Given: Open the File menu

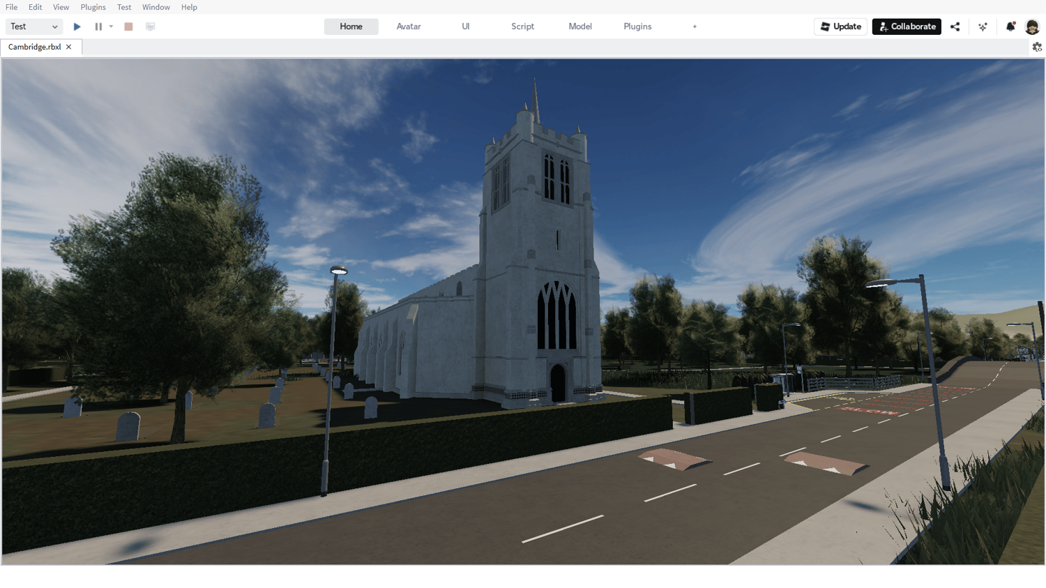Looking at the screenshot, I should (x=12, y=7).
